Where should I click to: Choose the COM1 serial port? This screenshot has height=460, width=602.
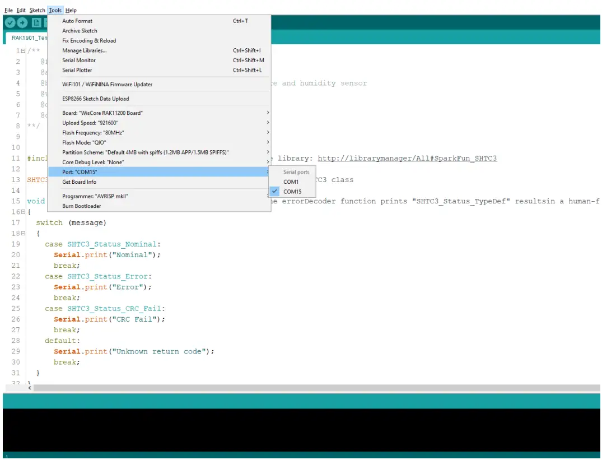tap(291, 182)
